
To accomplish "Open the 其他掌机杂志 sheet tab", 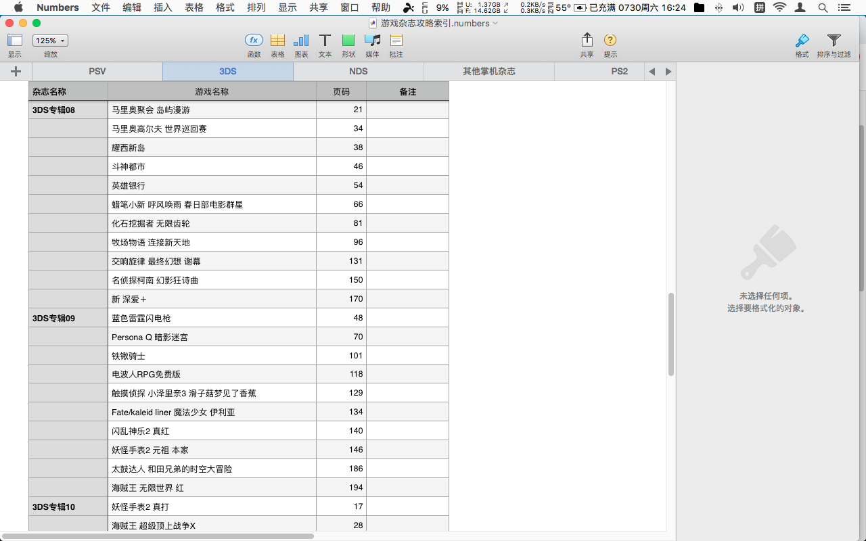I will point(489,71).
